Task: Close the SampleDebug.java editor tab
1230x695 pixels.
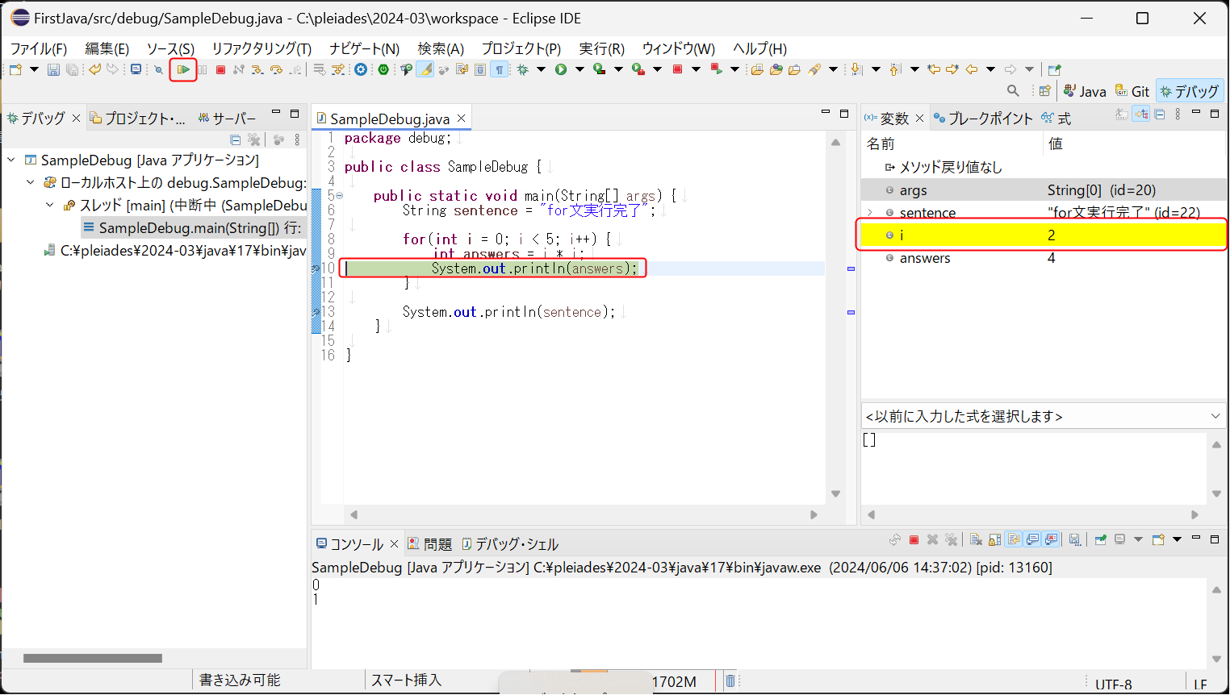Action: [x=462, y=119]
